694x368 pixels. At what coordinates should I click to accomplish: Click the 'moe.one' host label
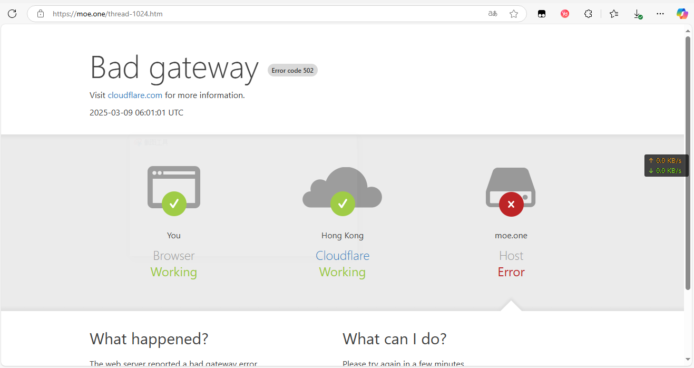[511, 236]
